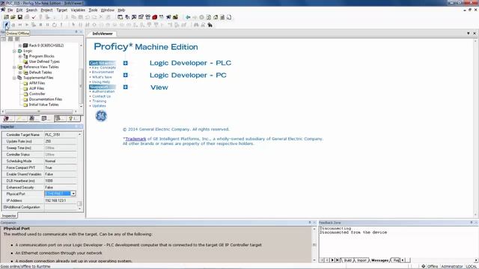Click the InfoViewer Home icon
This screenshot has width=479, height=269.
216,17
